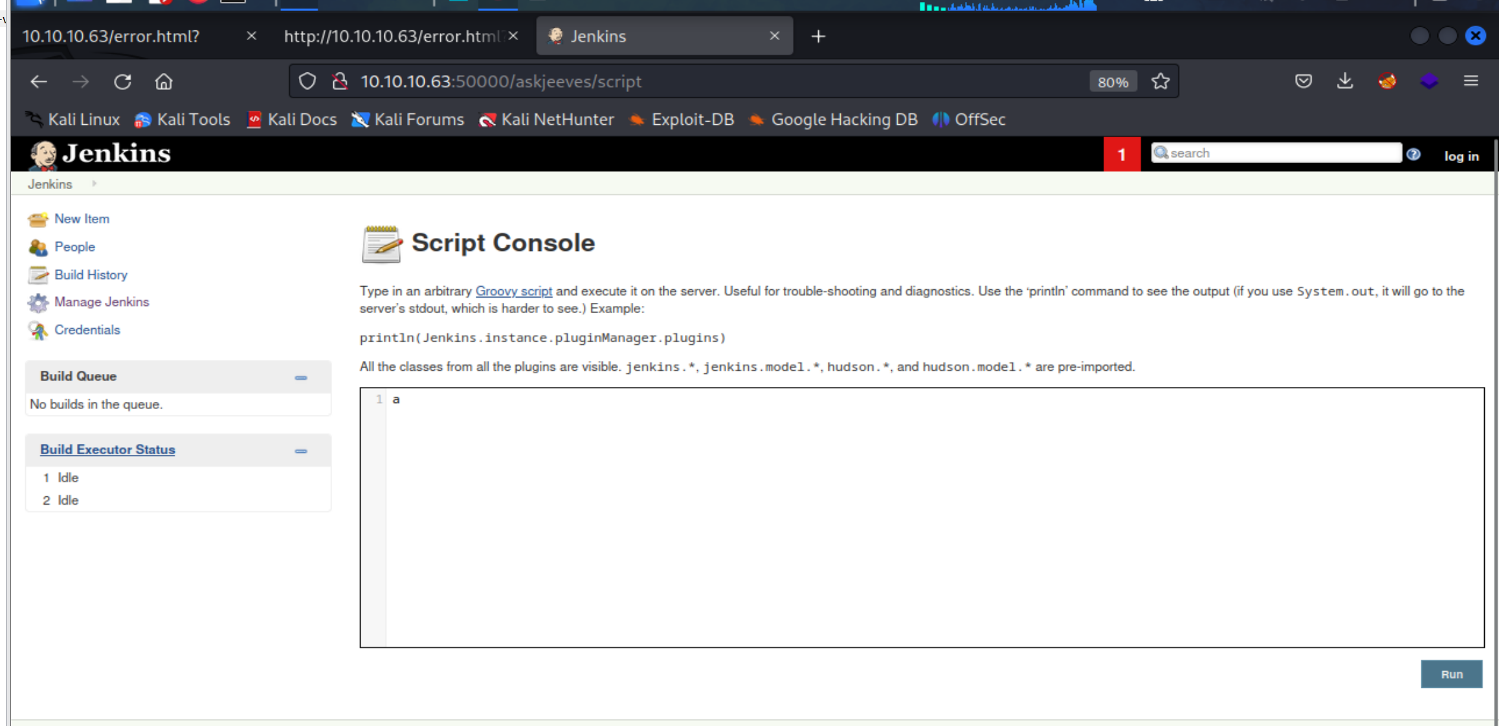Image resolution: width=1499 pixels, height=726 pixels.
Task: Click the browser home icon
Action: 164,82
